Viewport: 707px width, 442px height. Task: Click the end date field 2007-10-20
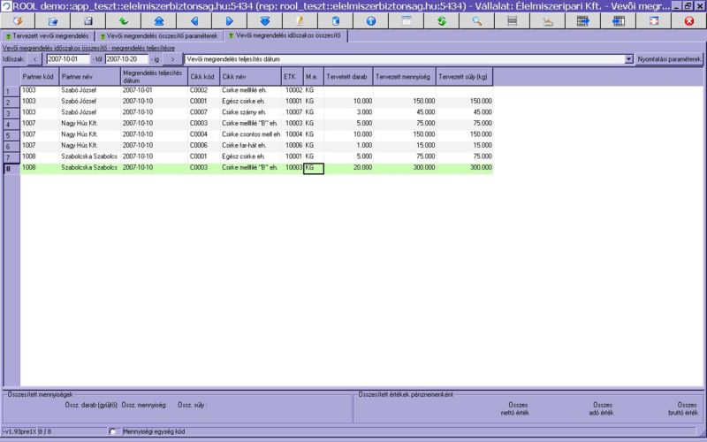pos(126,59)
